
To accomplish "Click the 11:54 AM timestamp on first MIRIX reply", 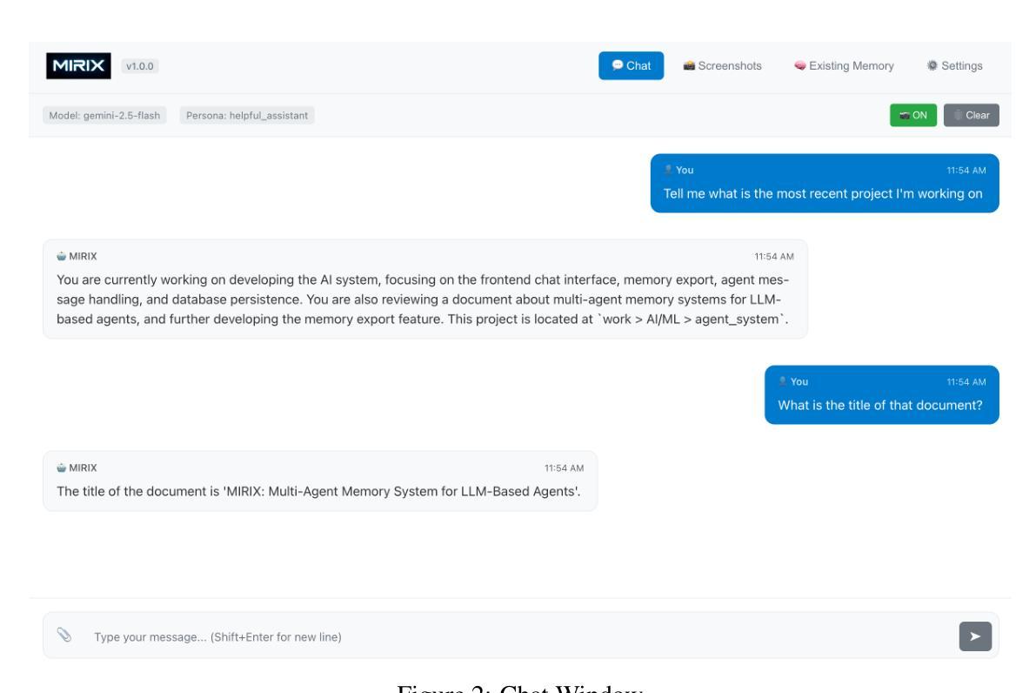I will [x=774, y=257].
